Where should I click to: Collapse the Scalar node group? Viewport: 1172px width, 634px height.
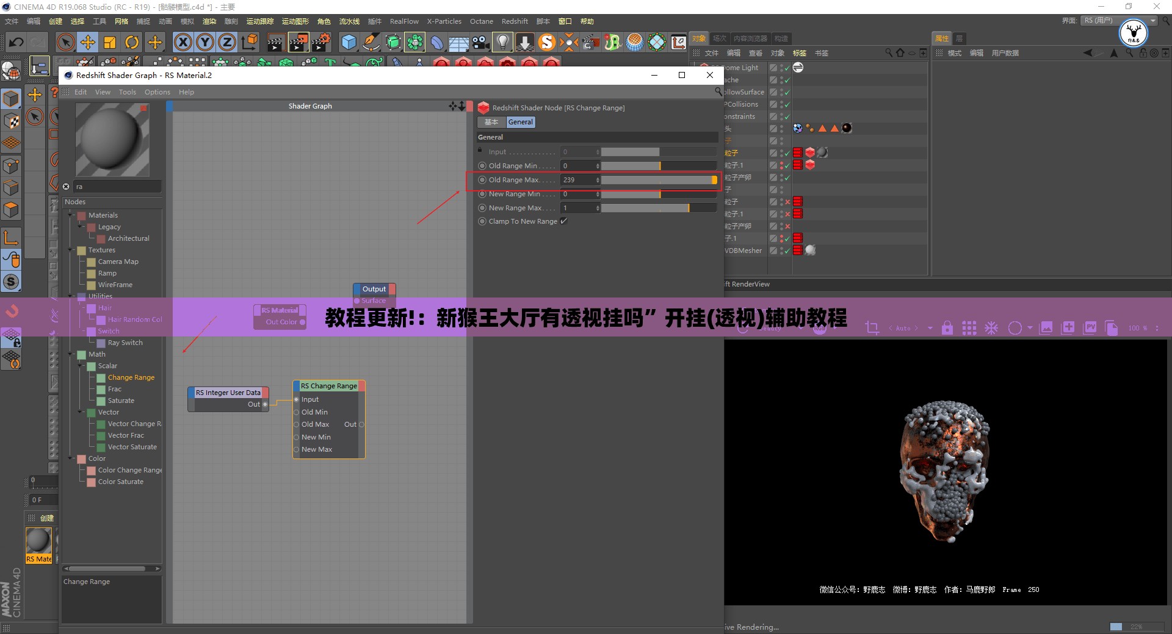pyautogui.click(x=81, y=366)
